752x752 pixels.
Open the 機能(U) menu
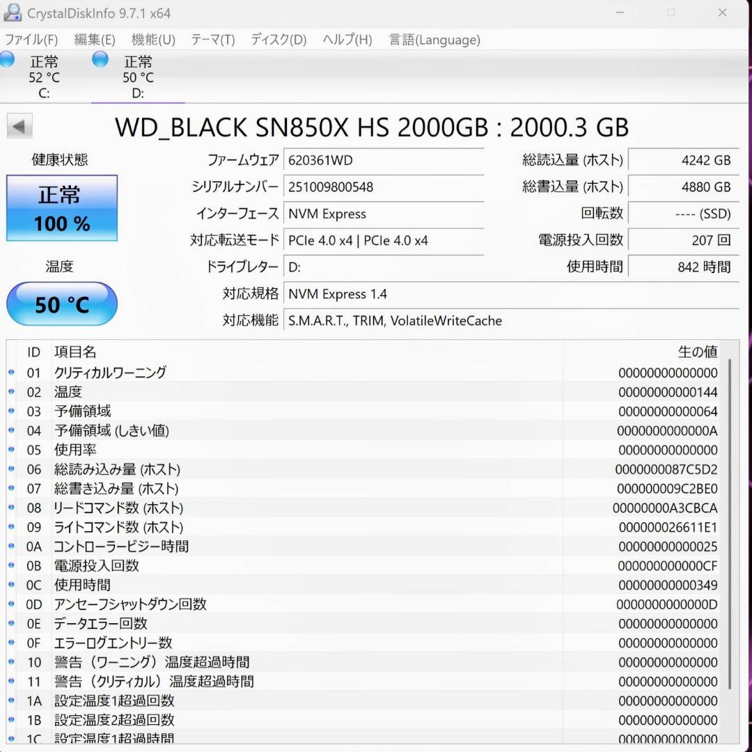pyautogui.click(x=154, y=40)
